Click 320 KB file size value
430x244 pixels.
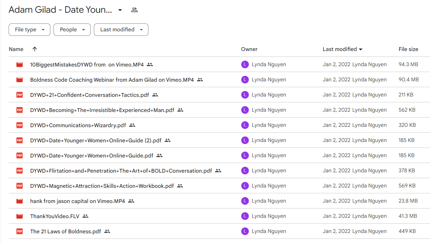[407, 125]
